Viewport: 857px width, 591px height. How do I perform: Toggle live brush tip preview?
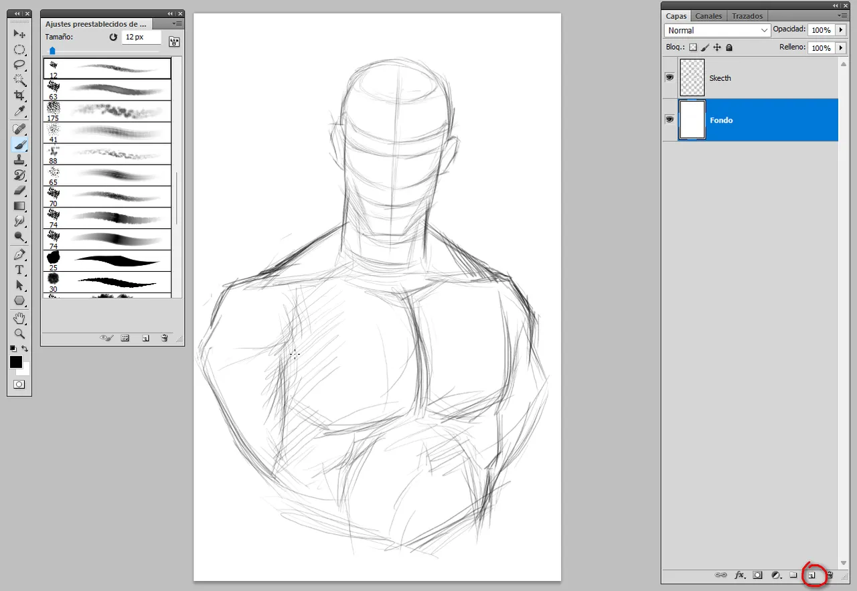[106, 339]
